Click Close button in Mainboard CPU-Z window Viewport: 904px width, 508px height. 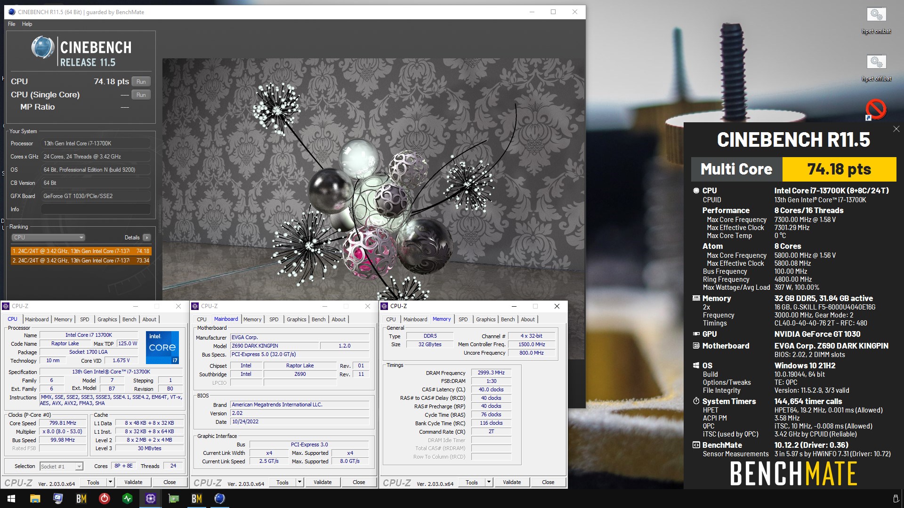(x=359, y=482)
